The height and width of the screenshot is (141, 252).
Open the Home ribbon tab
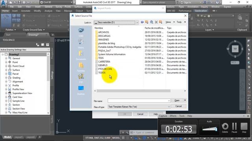[x=5, y=11]
